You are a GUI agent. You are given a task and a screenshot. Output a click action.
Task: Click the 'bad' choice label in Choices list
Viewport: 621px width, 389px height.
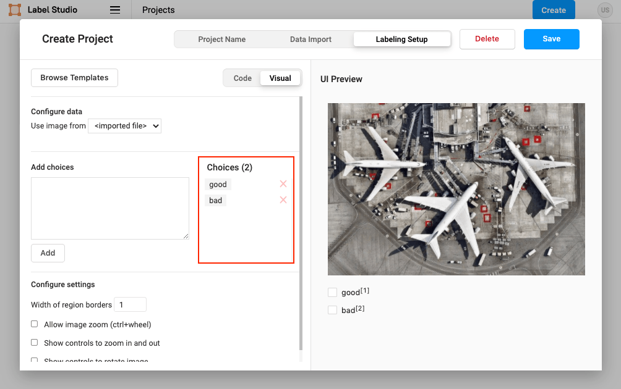tap(215, 201)
